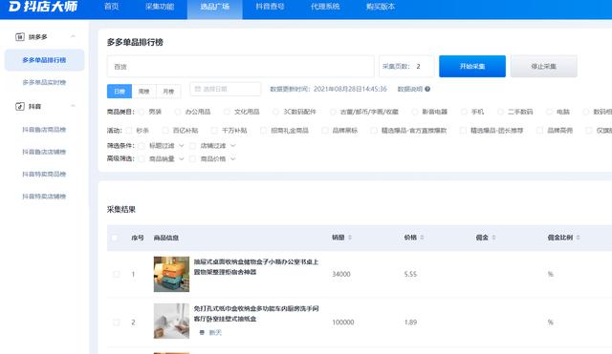Click the 百货 keyword search field
The height and width of the screenshot is (354, 612).
240,67
